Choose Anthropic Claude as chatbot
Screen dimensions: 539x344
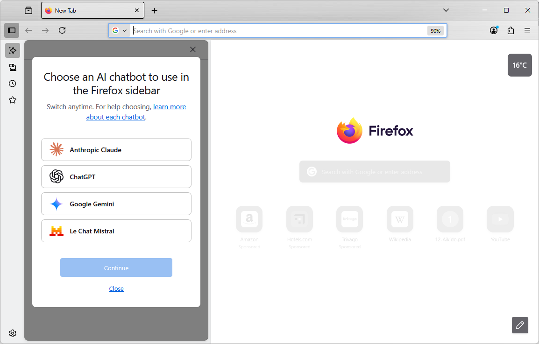tap(116, 150)
